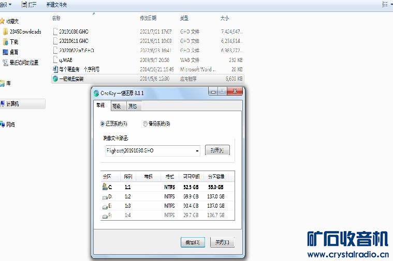Click the 6,603 KB size cell

235,79
